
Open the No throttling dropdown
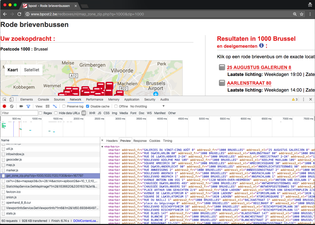coord(147,106)
